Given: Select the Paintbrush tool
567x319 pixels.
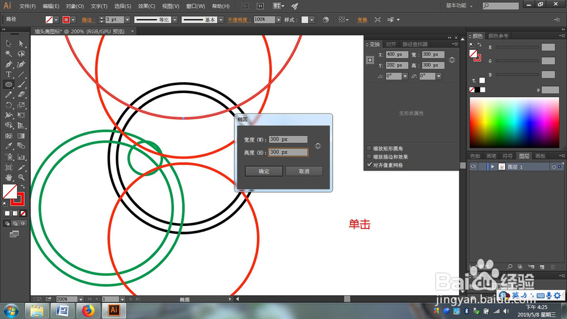Looking at the screenshot, I should pos(22,85).
